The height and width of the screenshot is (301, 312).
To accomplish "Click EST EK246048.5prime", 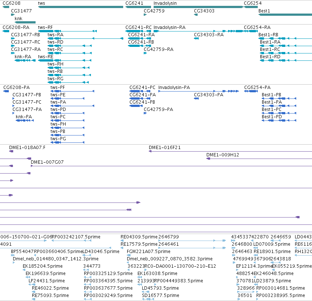I will click(274, 274).
